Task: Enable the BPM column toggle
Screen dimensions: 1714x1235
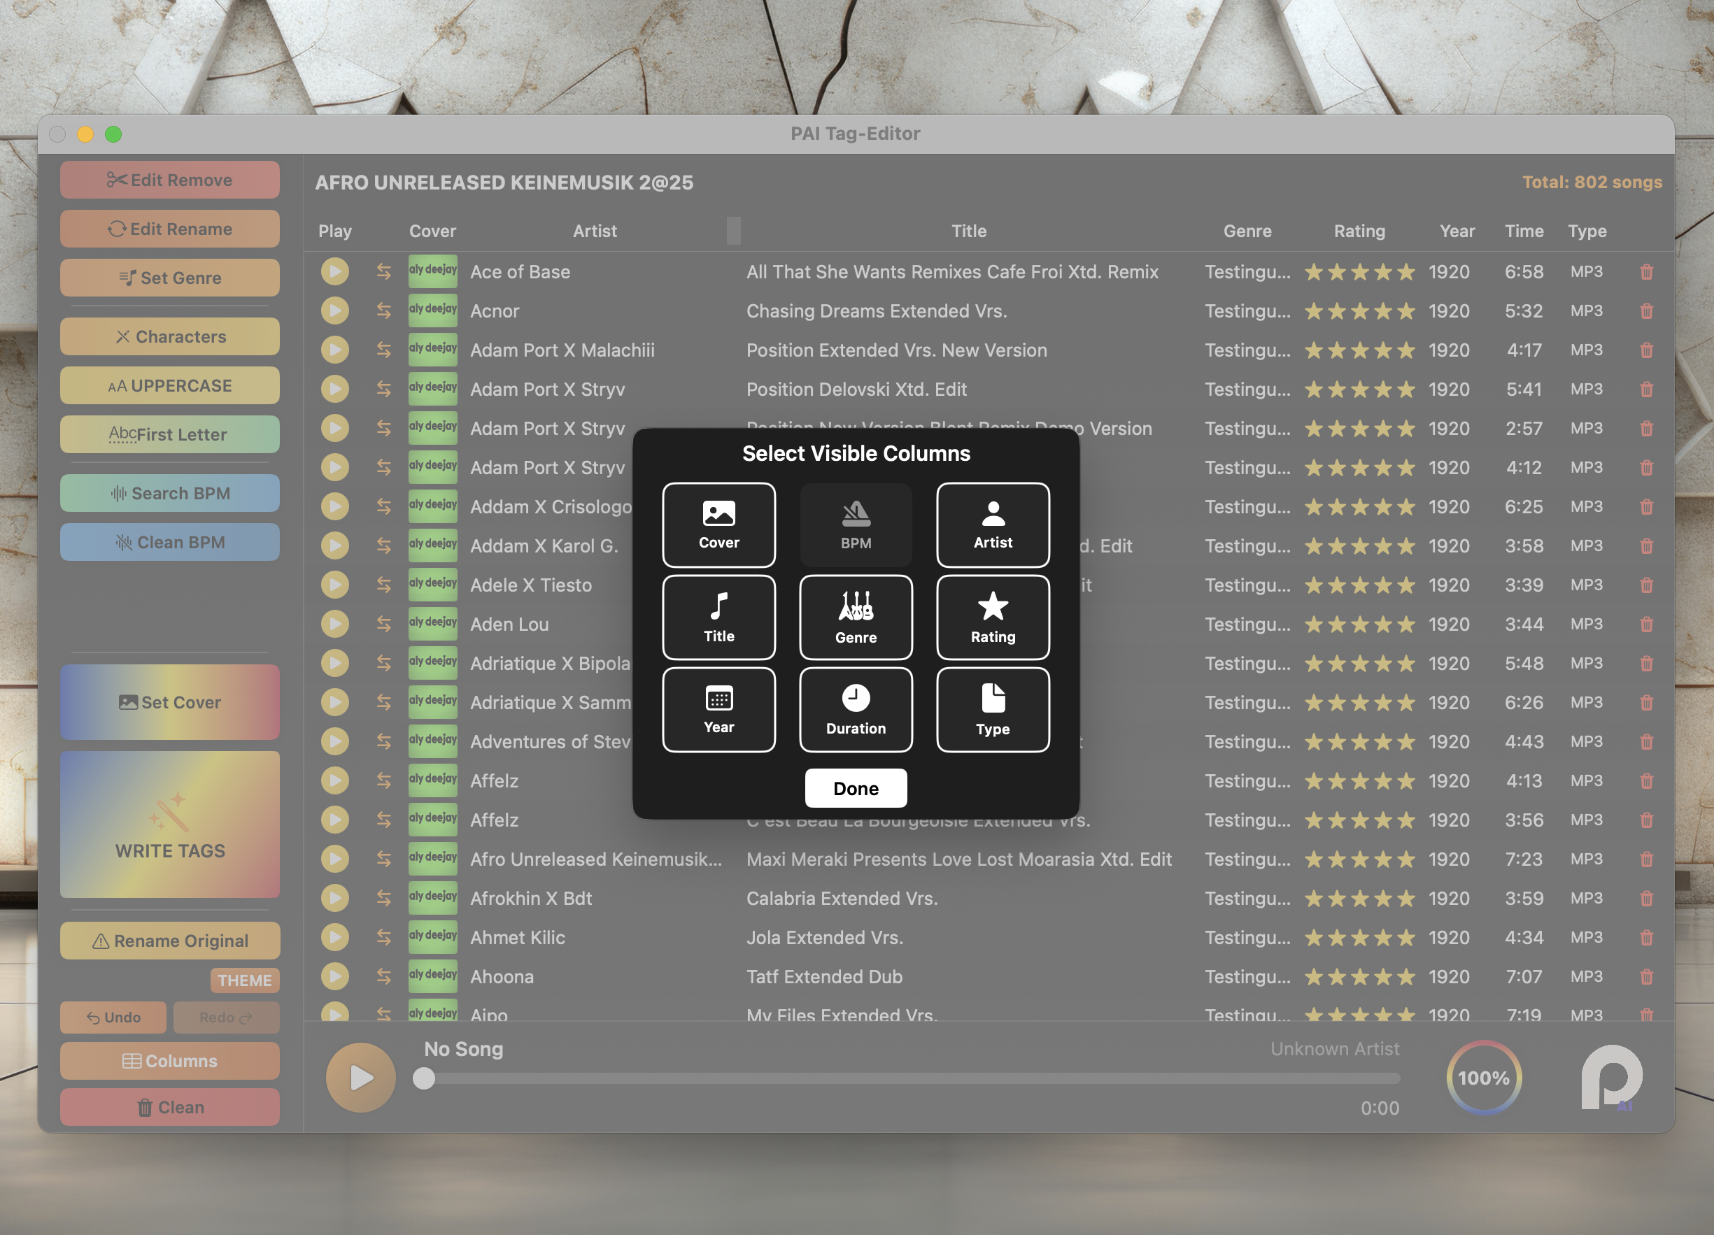Action: click(x=856, y=525)
